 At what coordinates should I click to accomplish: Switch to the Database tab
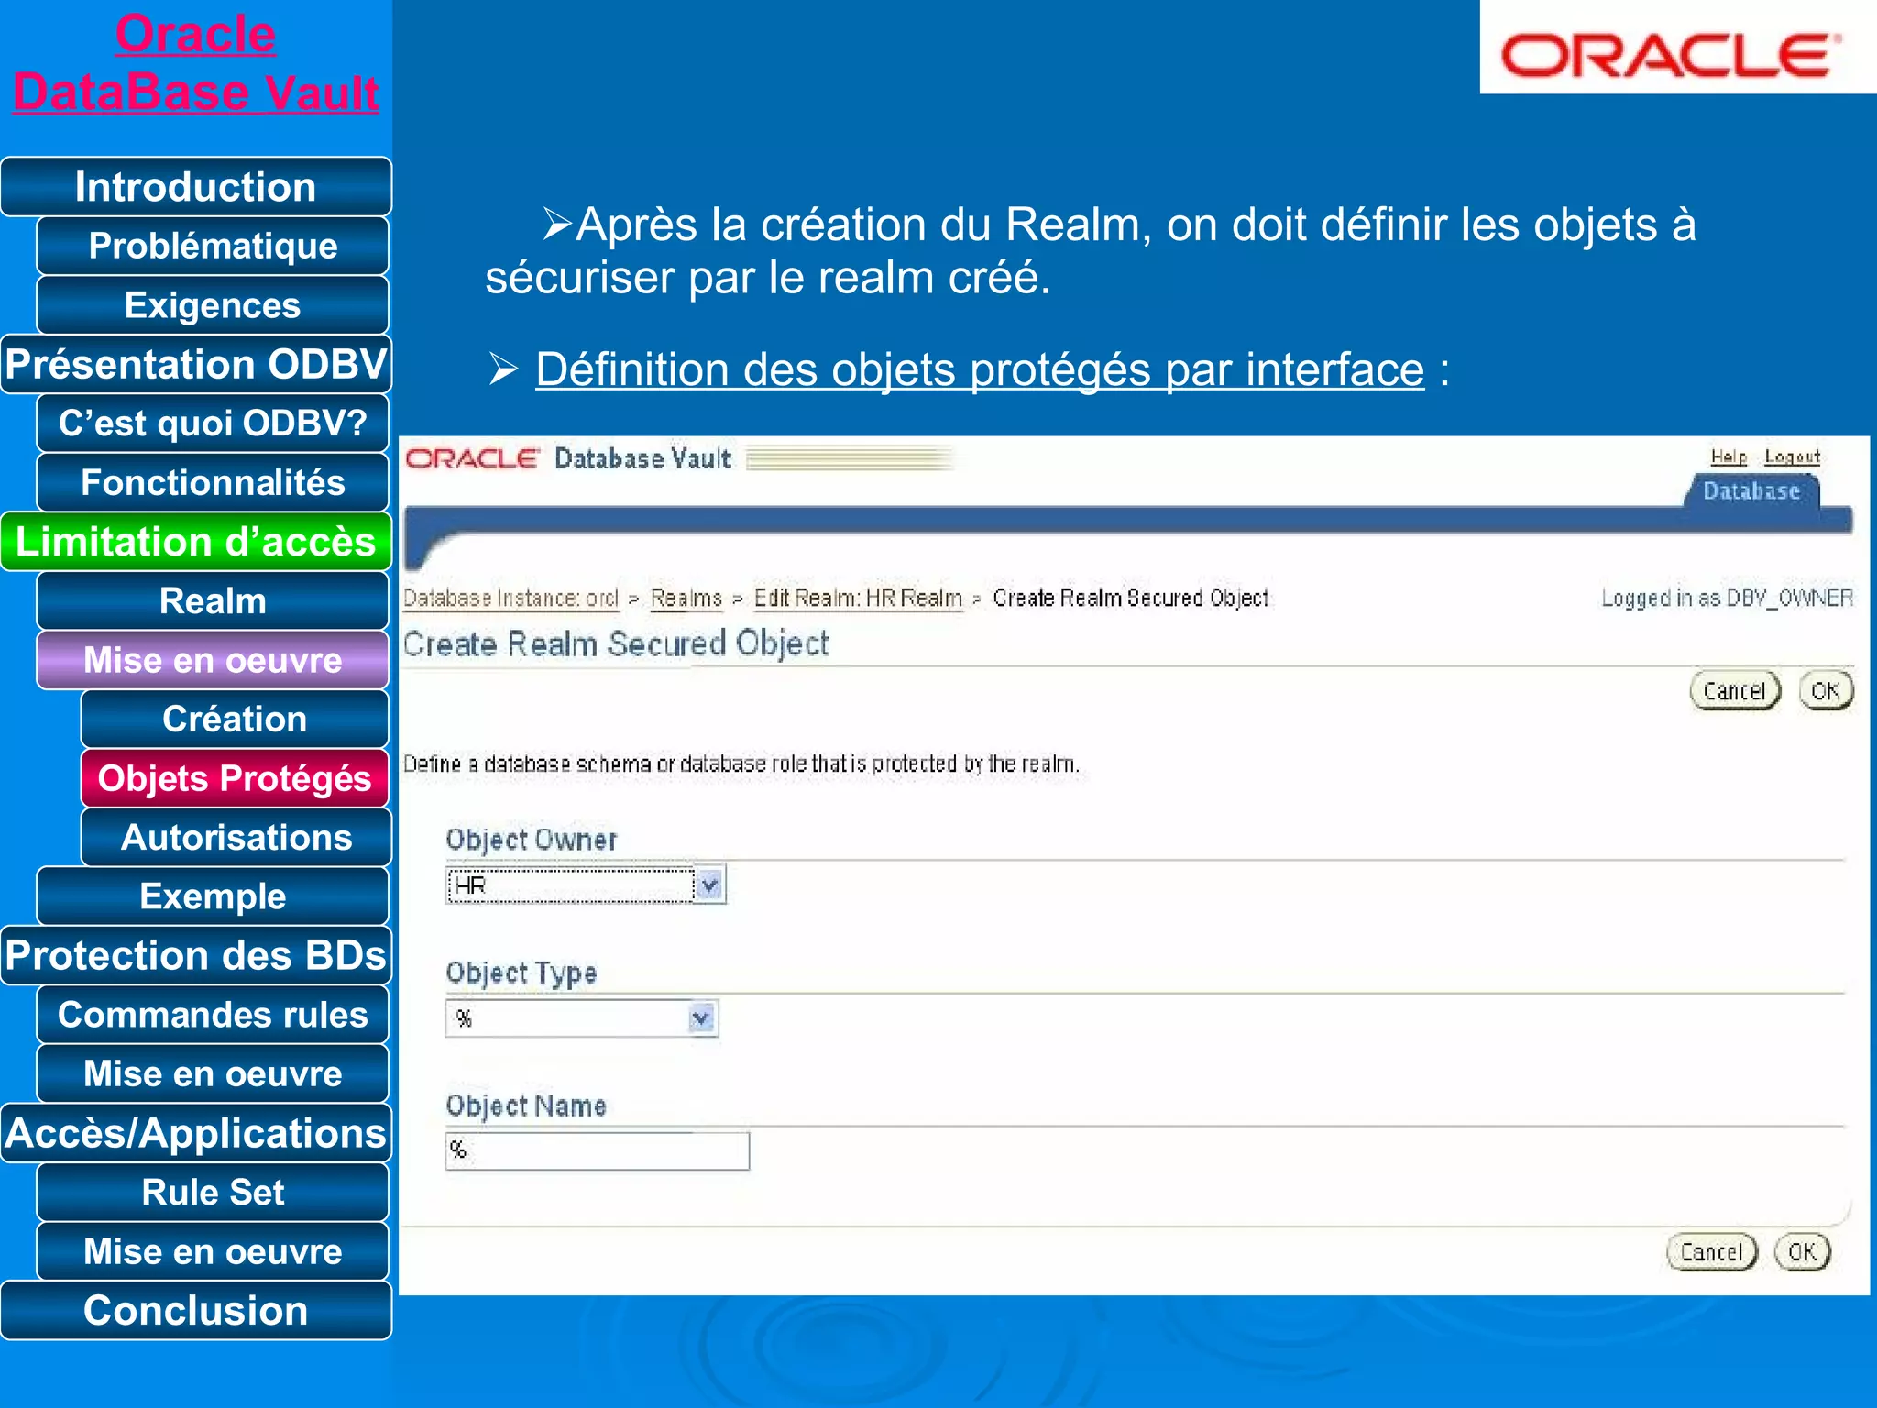point(1751,490)
